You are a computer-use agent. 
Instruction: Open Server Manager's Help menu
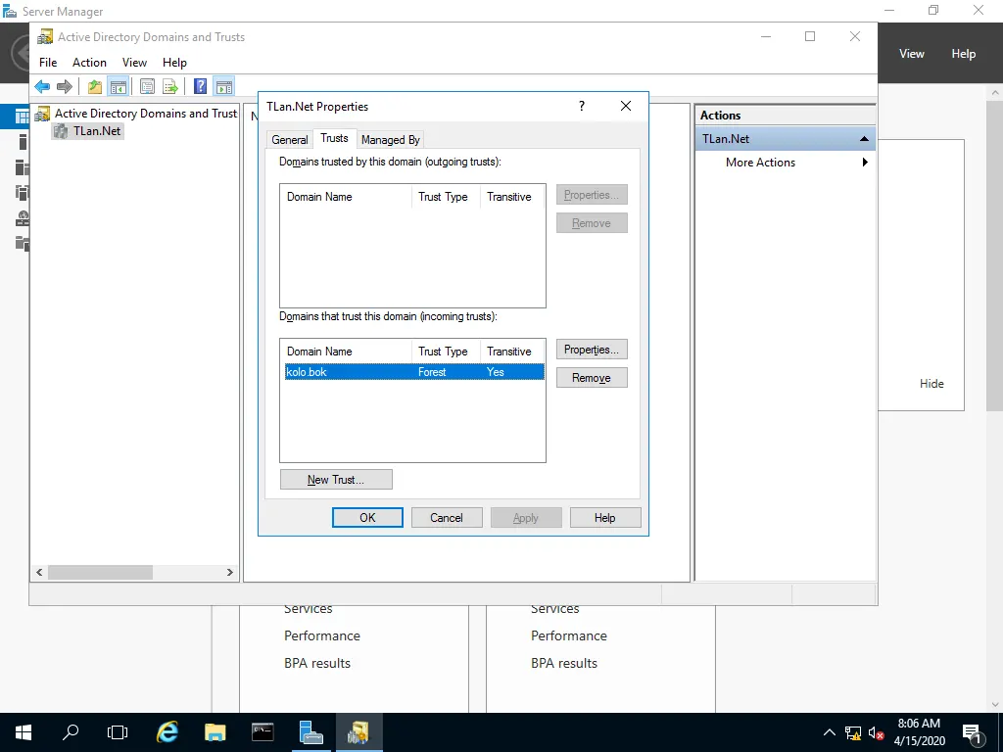click(x=964, y=54)
